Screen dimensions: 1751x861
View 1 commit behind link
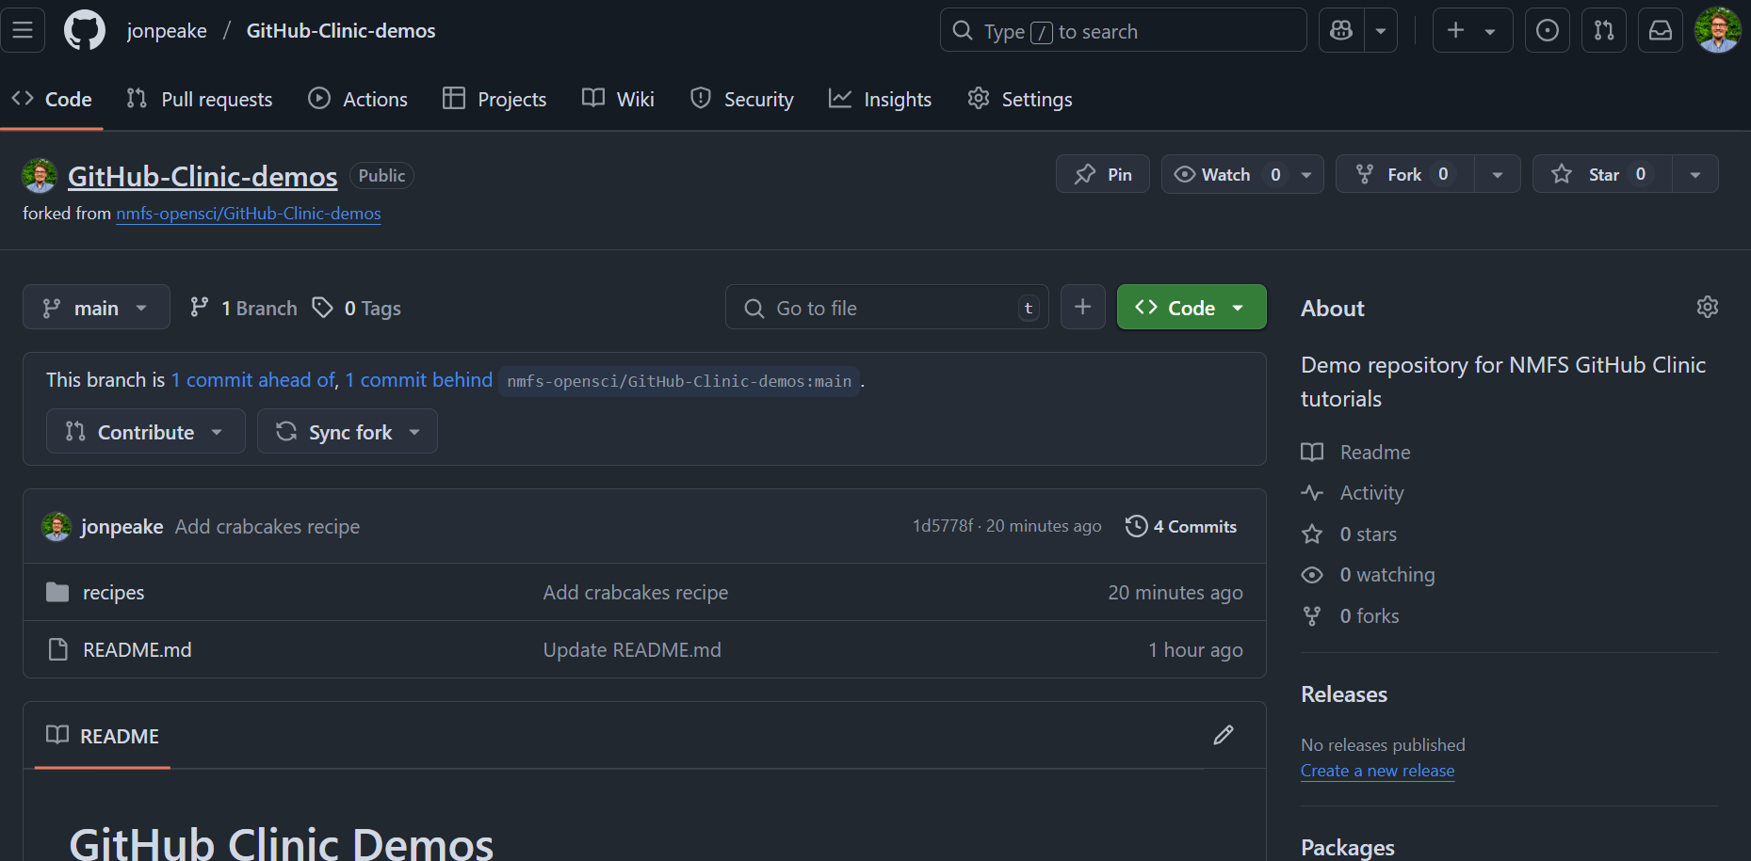[x=419, y=380]
